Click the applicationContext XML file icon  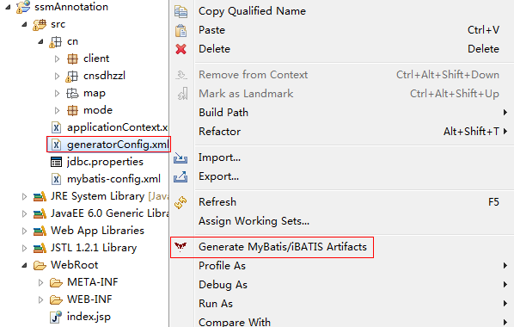click(57, 127)
